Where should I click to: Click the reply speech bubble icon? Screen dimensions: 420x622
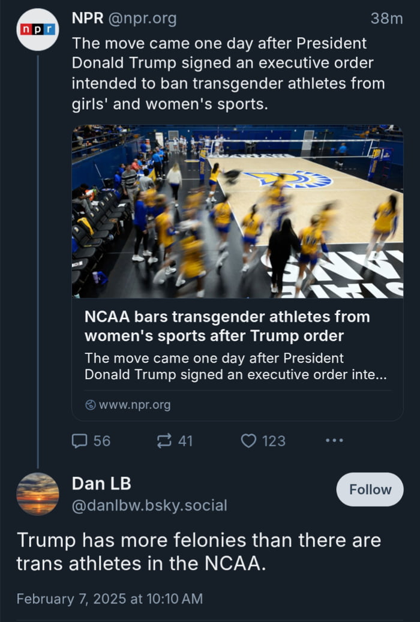[x=79, y=441]
